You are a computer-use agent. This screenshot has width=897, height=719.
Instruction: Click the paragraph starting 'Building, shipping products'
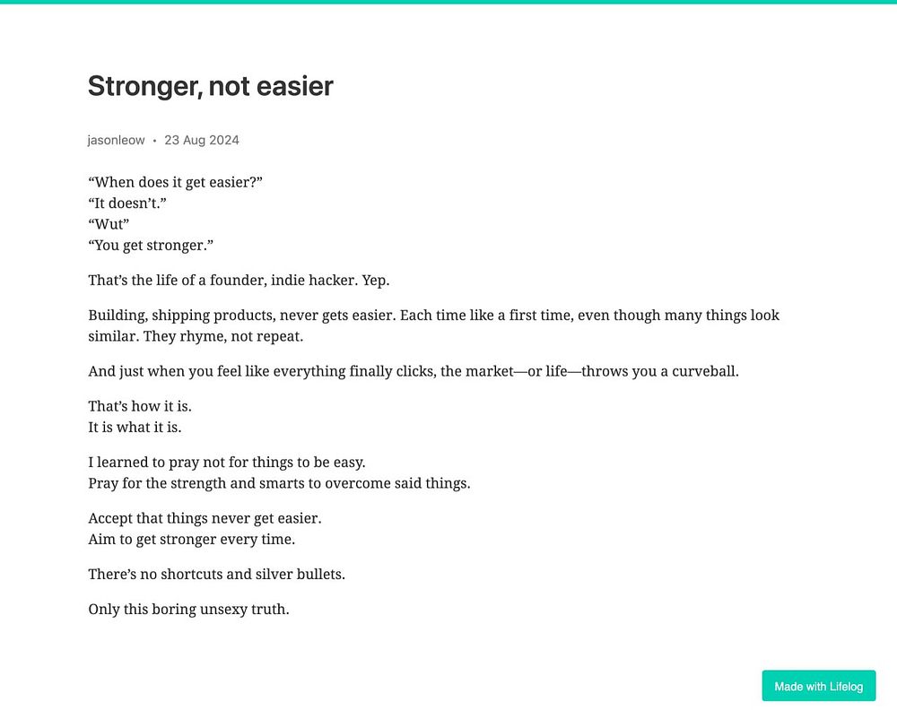[x=433, y=325]
